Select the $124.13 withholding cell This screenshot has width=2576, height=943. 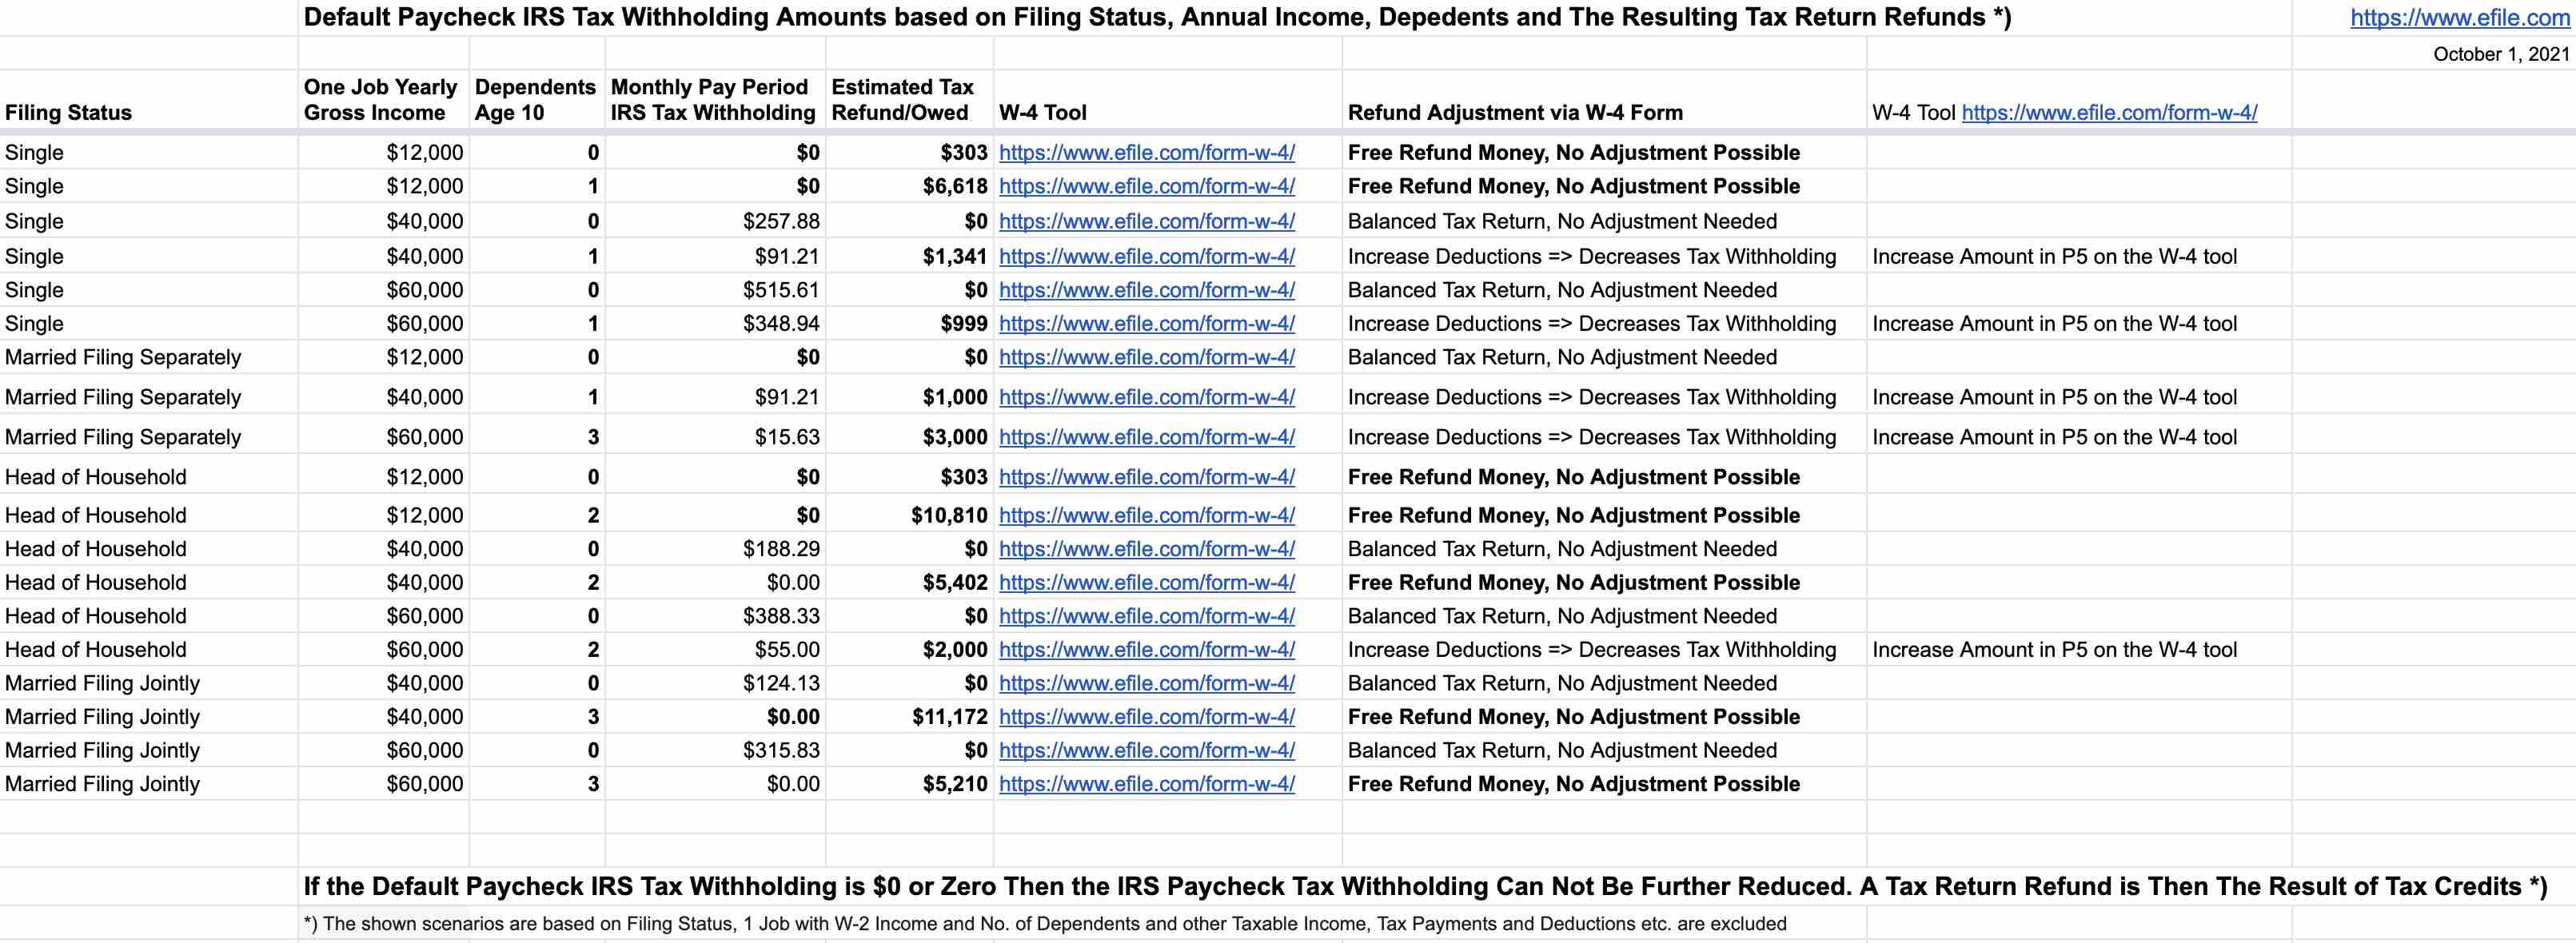714,683
